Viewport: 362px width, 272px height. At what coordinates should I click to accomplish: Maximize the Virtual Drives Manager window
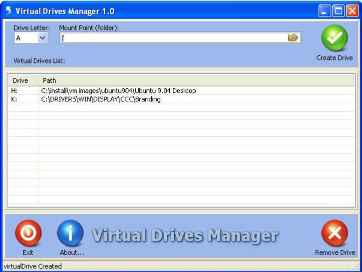click(339, 11)
